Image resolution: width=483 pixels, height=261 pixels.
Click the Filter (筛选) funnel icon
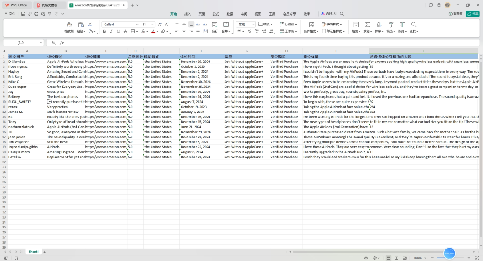click(390, 25)
